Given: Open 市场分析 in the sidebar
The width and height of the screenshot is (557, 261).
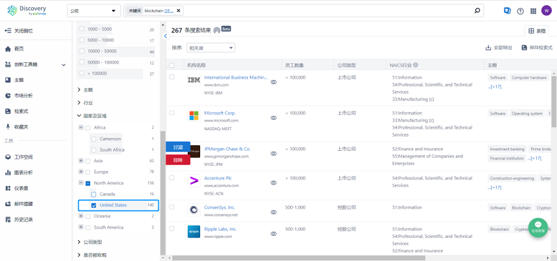Looking at the screenshot, I should coord(23,96).
